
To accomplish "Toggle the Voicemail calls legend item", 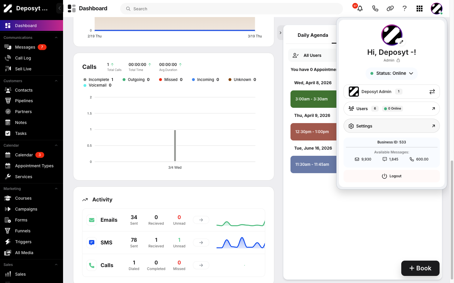I will 98,85.
